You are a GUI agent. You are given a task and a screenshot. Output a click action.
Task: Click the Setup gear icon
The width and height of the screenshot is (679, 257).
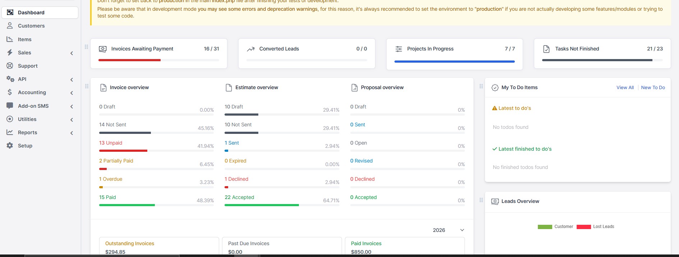[x=10, y=145]
